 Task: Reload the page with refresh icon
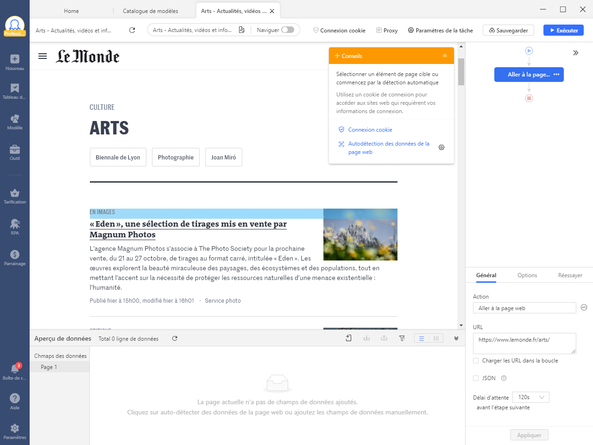point(132,30)
